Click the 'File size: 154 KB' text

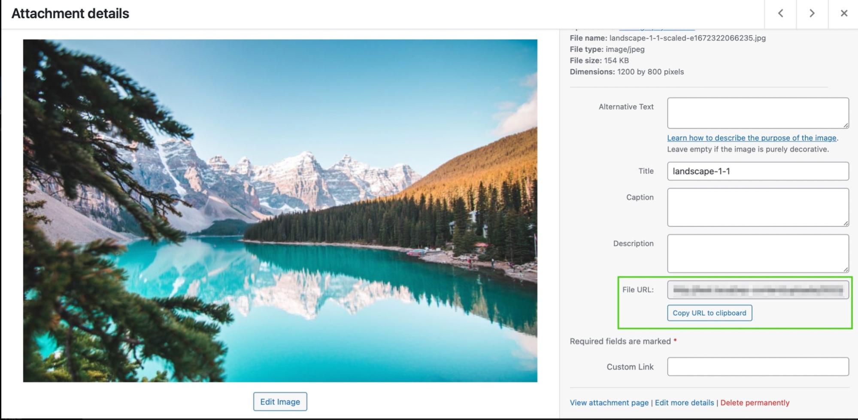click(x=599, y=60)
